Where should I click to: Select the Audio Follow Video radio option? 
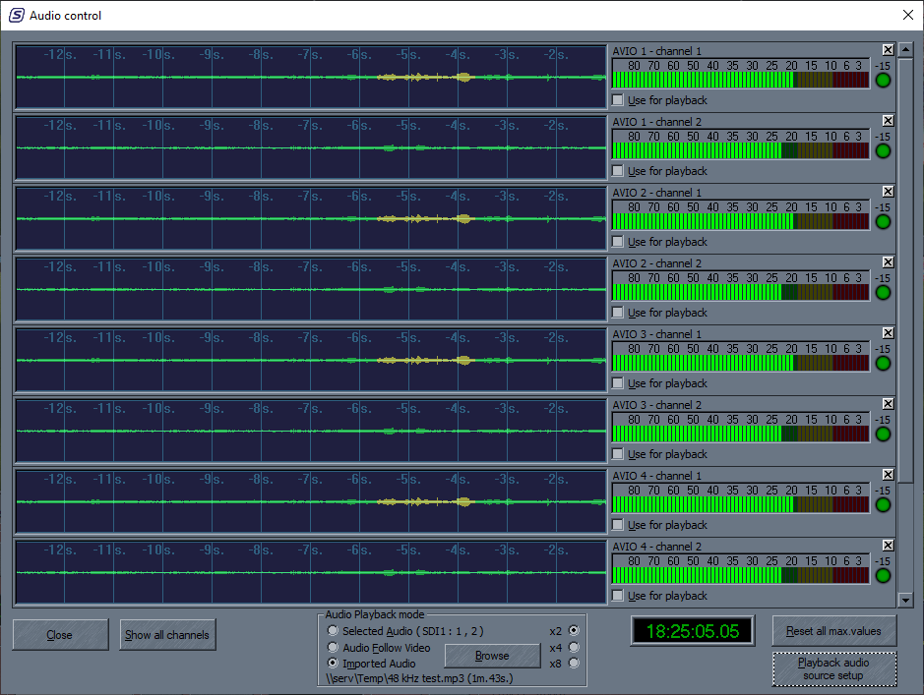coord(334,648)
